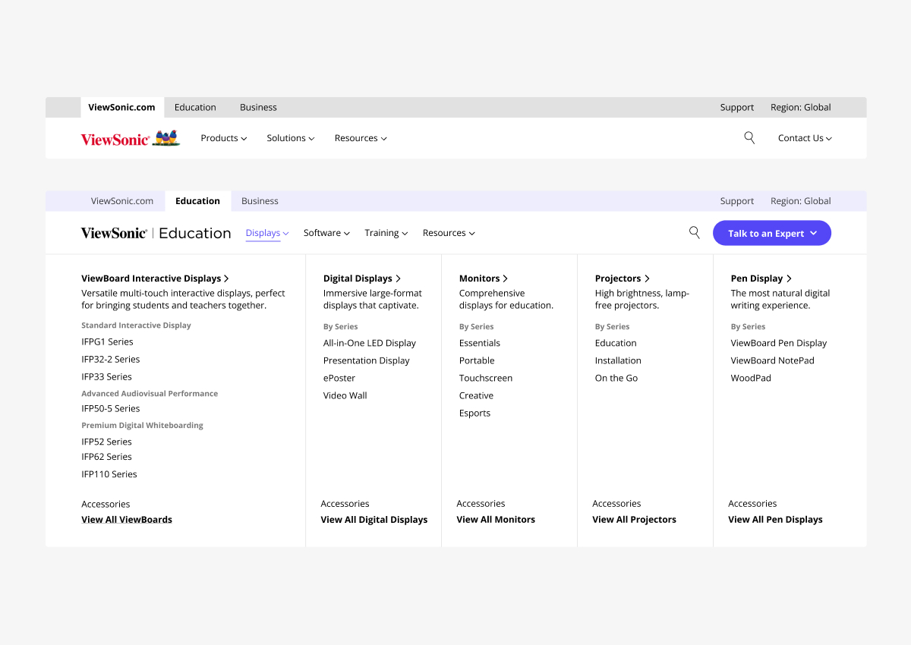The width and height of the screenshot is (911, 645).
Task: Click View All Monitors
Action: [496, 520]
